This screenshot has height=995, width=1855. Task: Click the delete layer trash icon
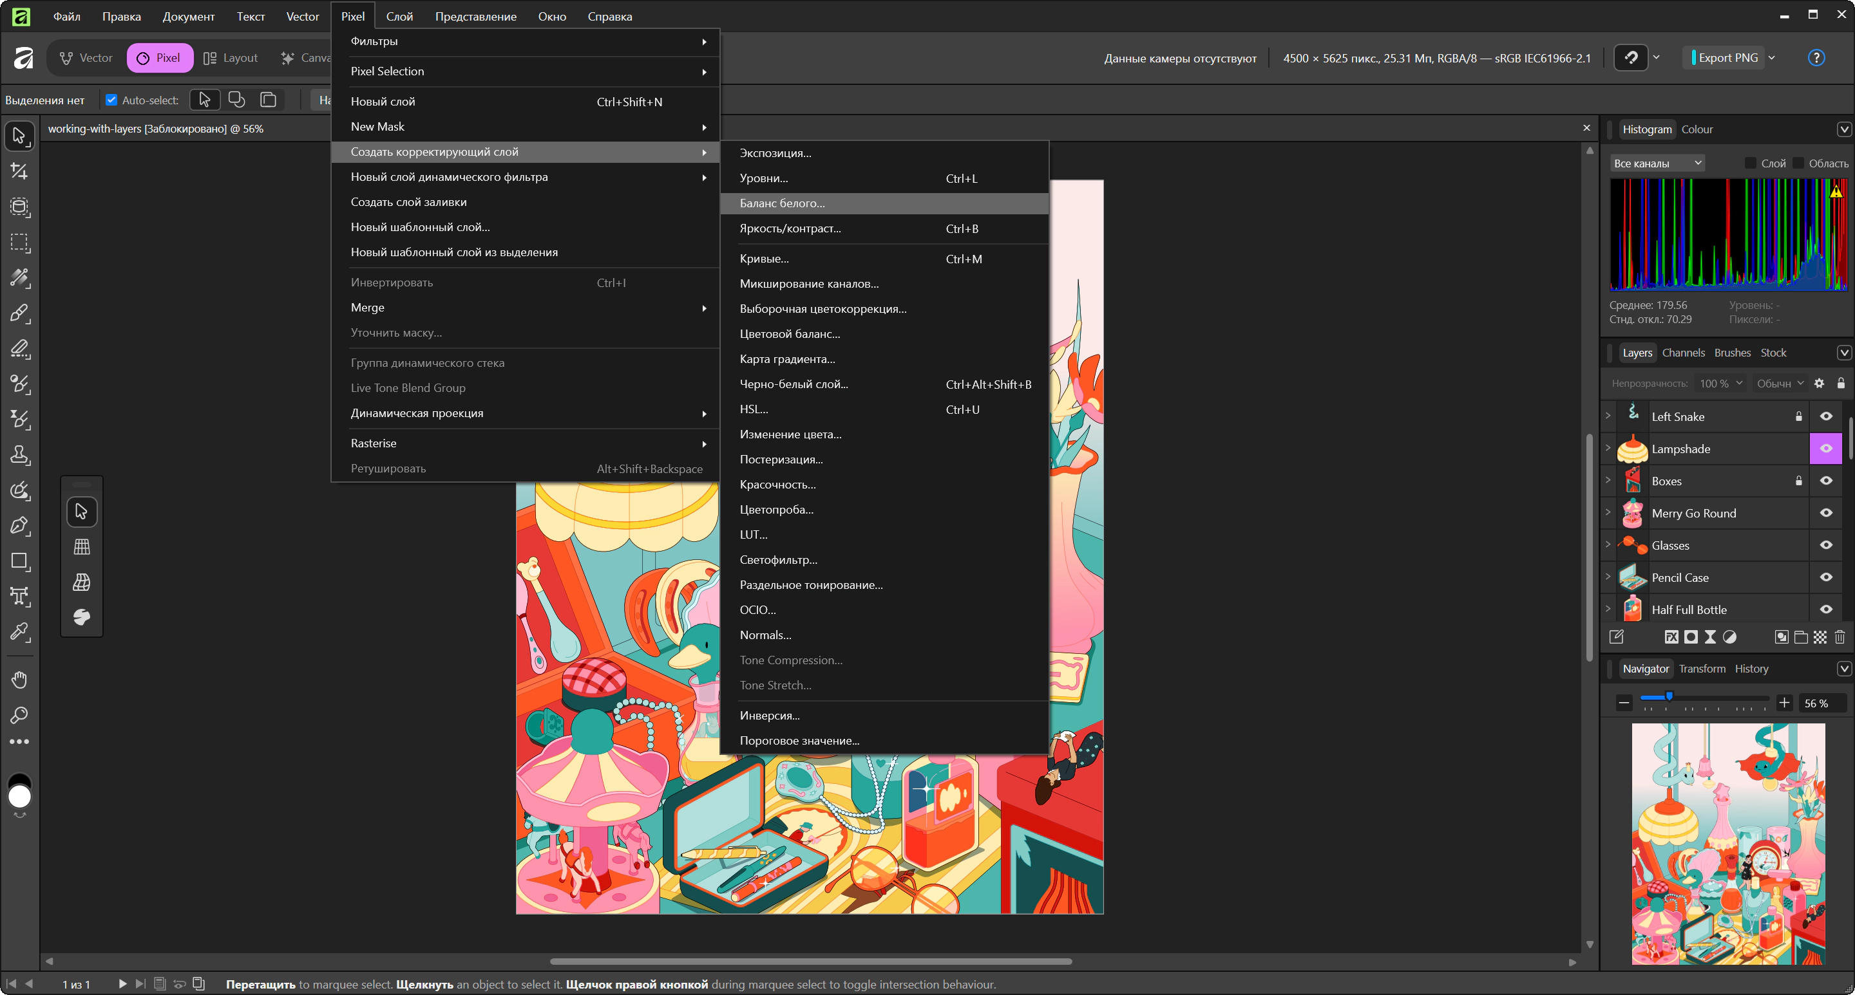pyautogui.click(x=1840, y=637)
